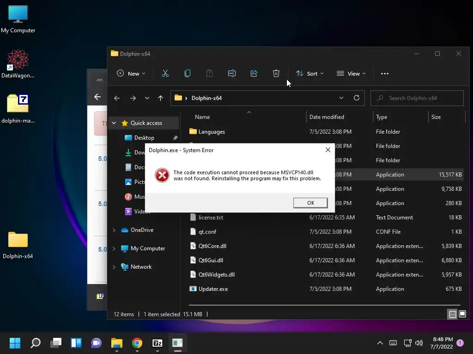
Task: Open the Sort dropdown menu
Action: point(310,74)
